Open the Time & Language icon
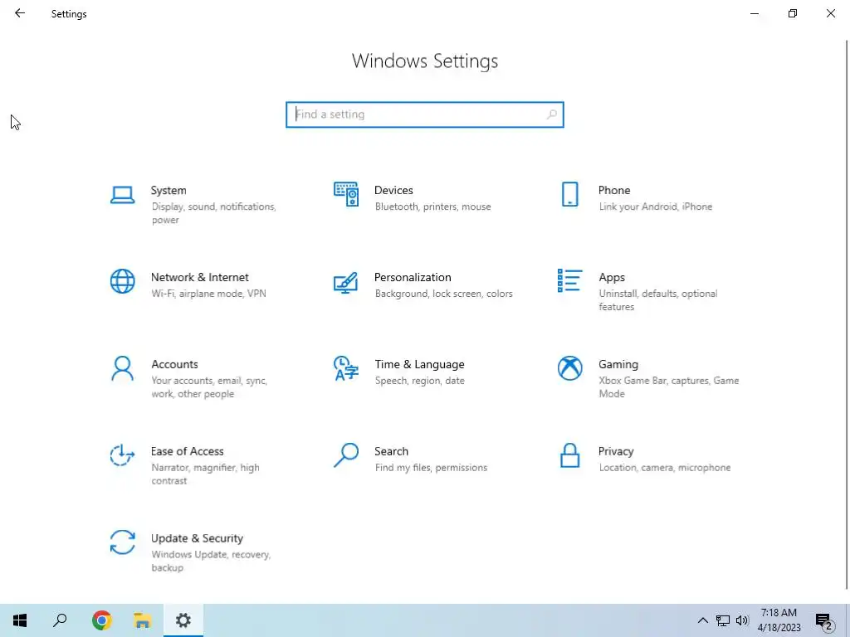Viewport: 850px width, 637px height. [x=346, y=368]
